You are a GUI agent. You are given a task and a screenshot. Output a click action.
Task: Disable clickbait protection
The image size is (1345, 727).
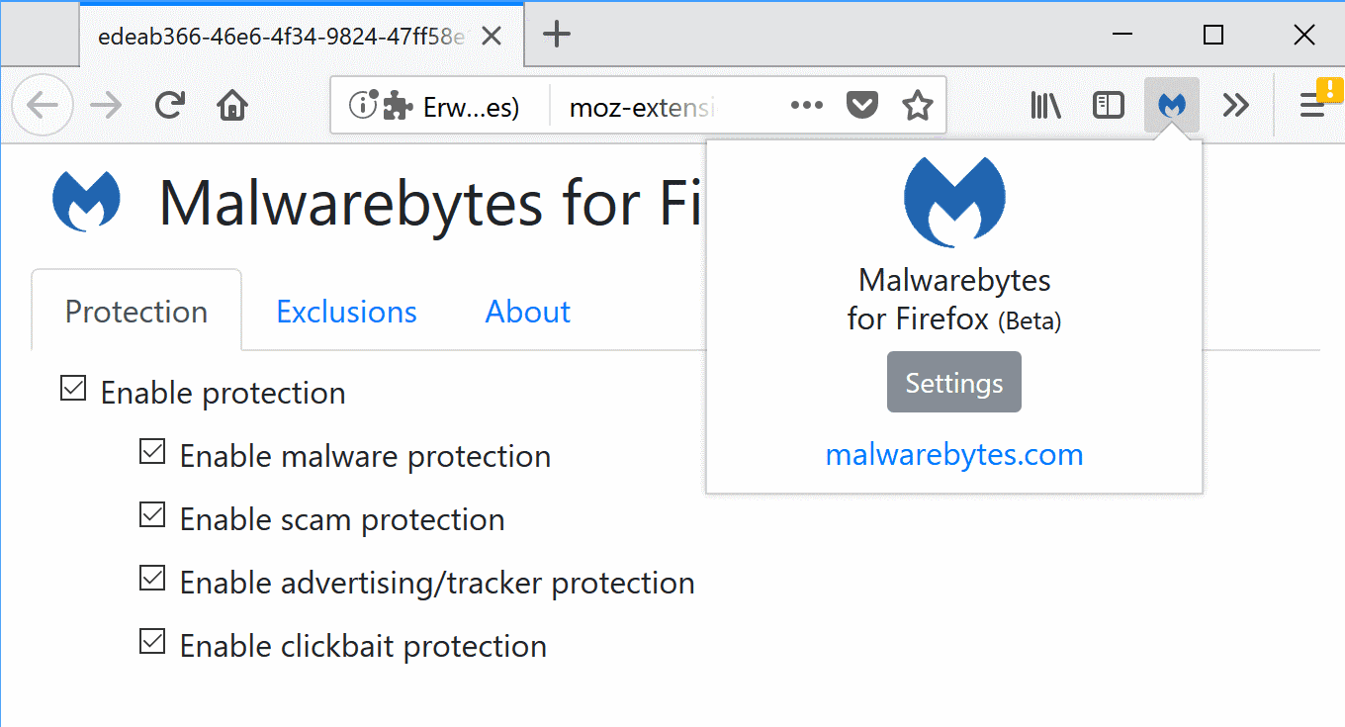(x=151, y=641)
